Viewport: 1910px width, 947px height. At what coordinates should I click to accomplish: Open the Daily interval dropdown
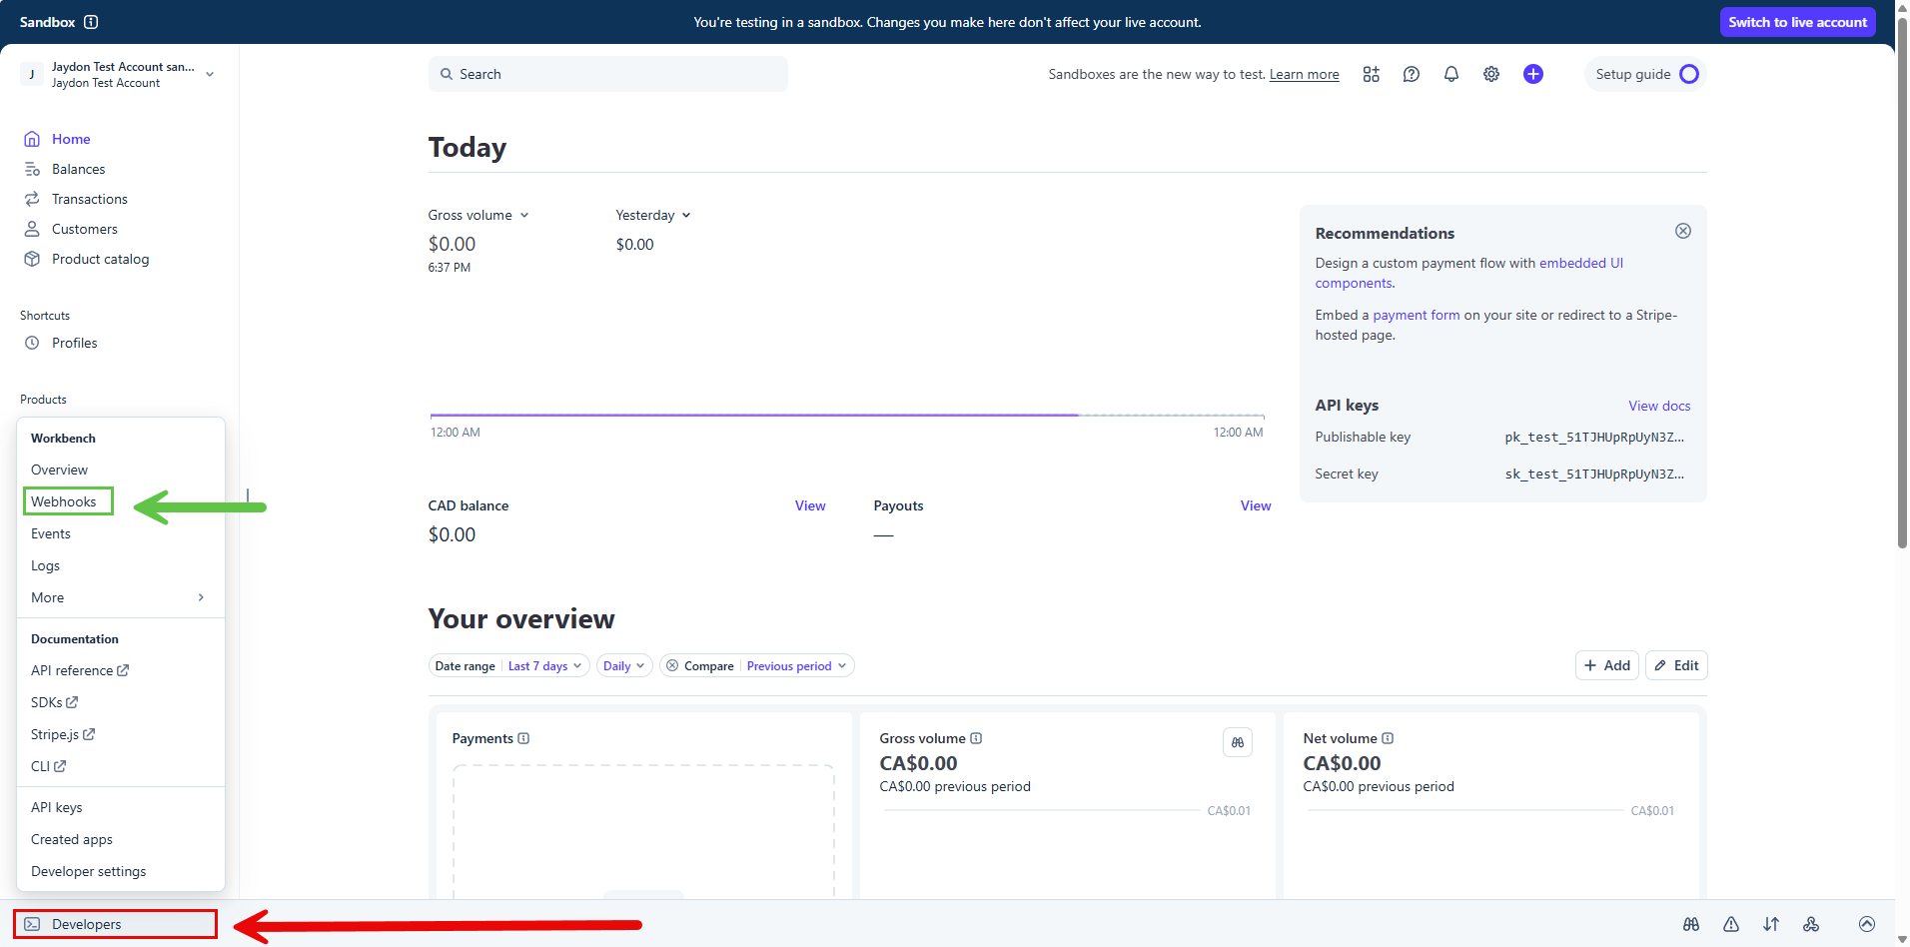[x=623, y=666]
